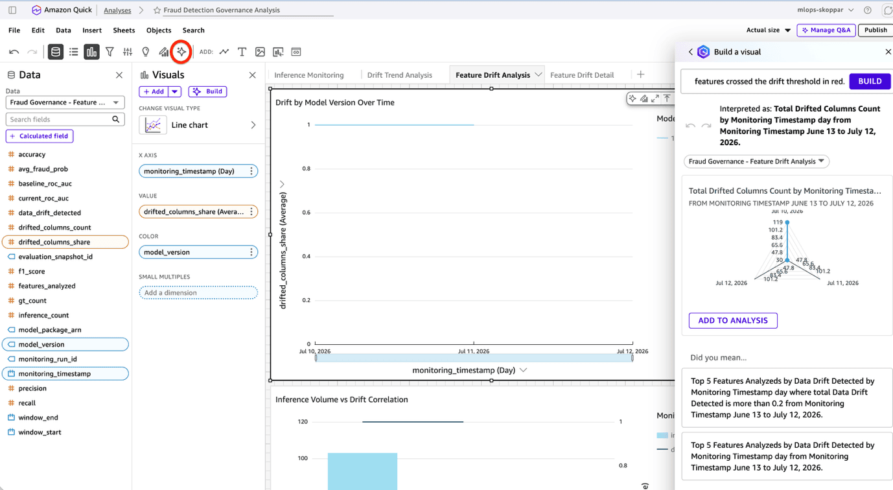Screen dimensions: 893x490
Task: Click sparkle icon on the visual's hover menu
Action: tap(632, 99)
